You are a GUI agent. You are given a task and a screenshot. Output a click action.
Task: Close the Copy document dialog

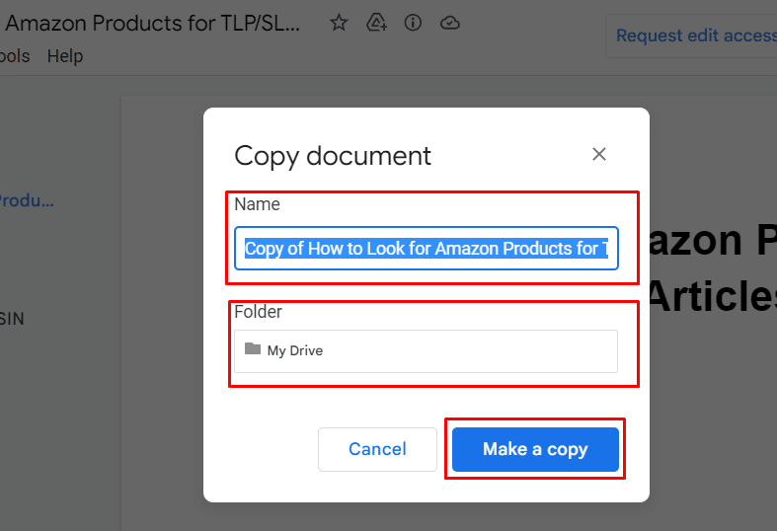(598, 154)
